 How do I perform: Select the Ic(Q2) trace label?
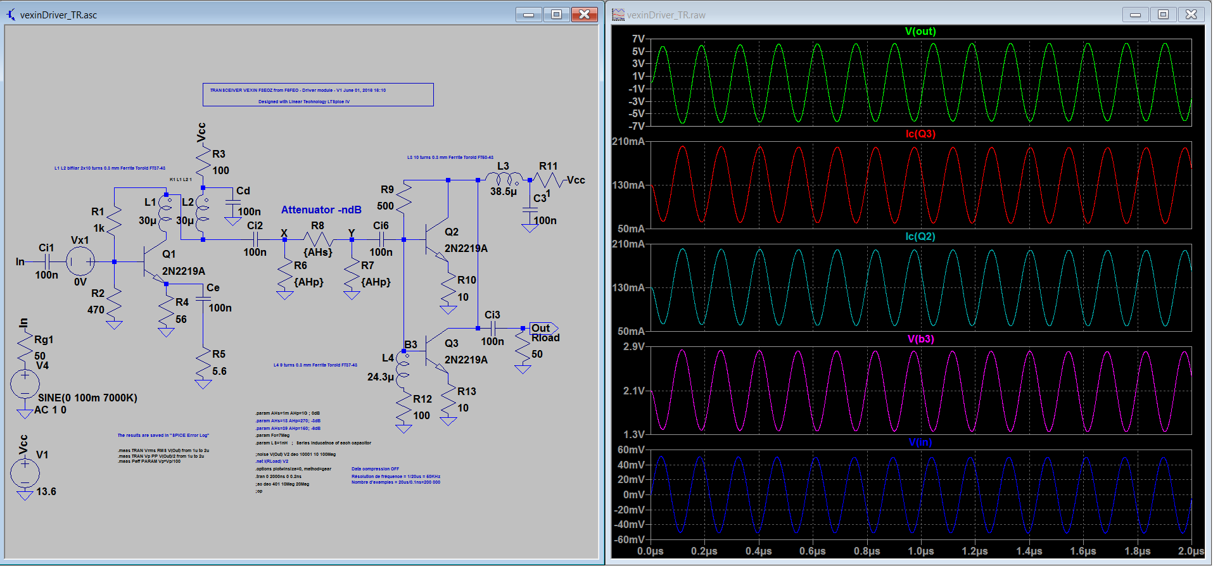[920, 237]
